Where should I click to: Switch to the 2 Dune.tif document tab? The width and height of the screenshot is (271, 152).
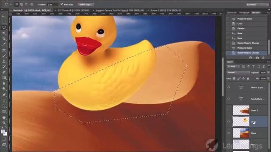coord(73,10)
